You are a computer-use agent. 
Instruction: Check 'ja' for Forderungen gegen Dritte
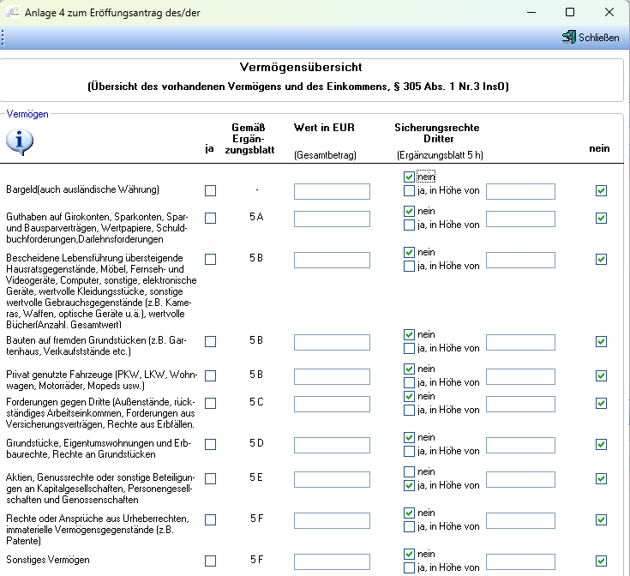pos(210,403)
